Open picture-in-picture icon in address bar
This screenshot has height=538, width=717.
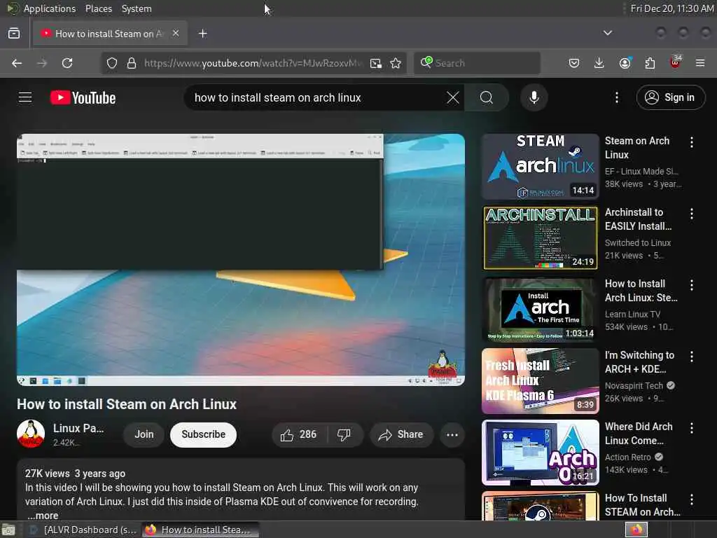tap(376, 63)
